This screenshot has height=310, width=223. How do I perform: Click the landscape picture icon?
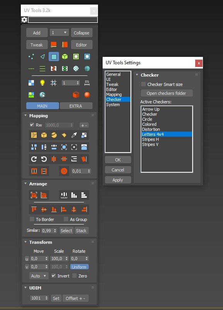[31, 95]
